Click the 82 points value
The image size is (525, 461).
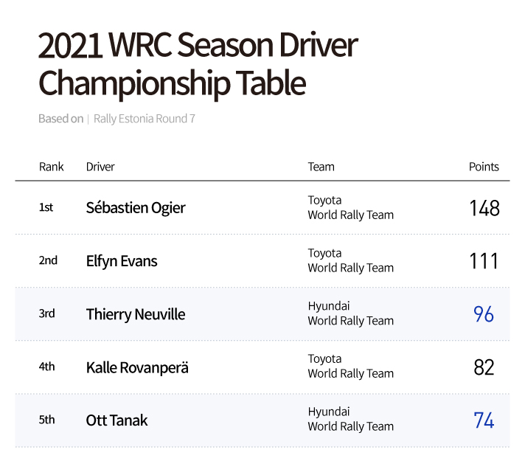pyautogui.click(x=484, y=367)
